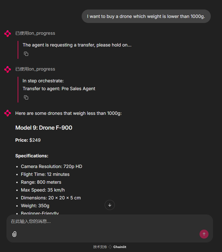
Task: Click the "Camera Resolution: 720p HD" bullet
Action: coord(51,166)
